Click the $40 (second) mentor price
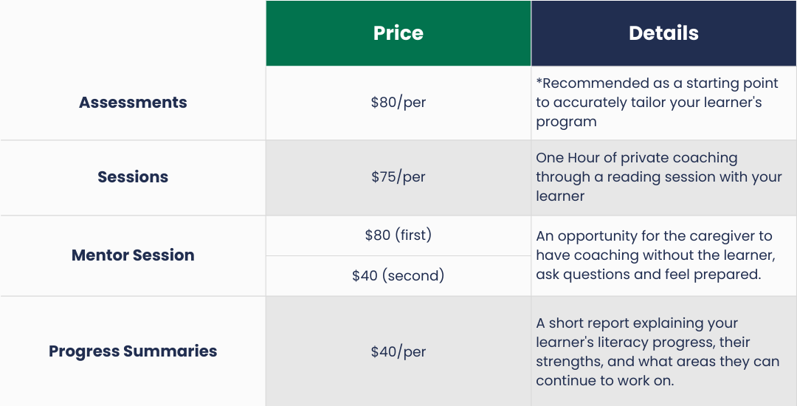Screen dimensions: 797x406 click(x=398, y=276)
